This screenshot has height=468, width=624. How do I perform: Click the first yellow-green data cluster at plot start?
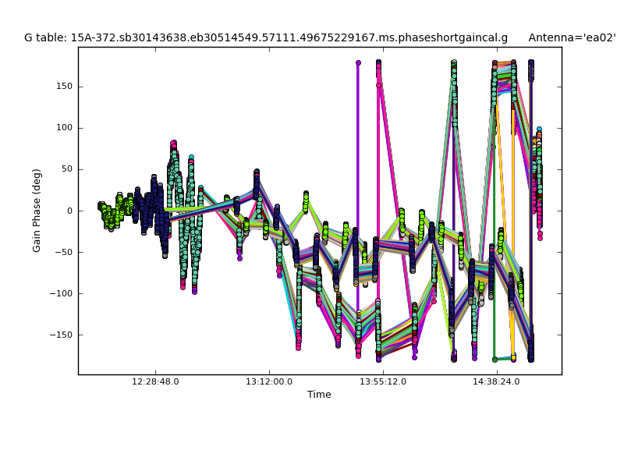coord(101,206)
